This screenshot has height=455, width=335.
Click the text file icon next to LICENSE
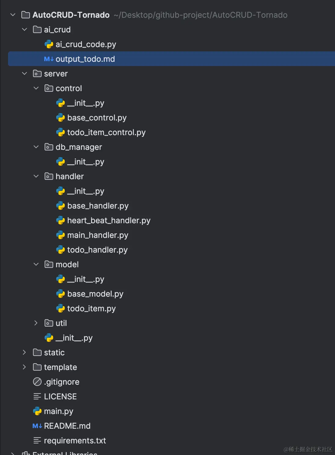[37, 397]
